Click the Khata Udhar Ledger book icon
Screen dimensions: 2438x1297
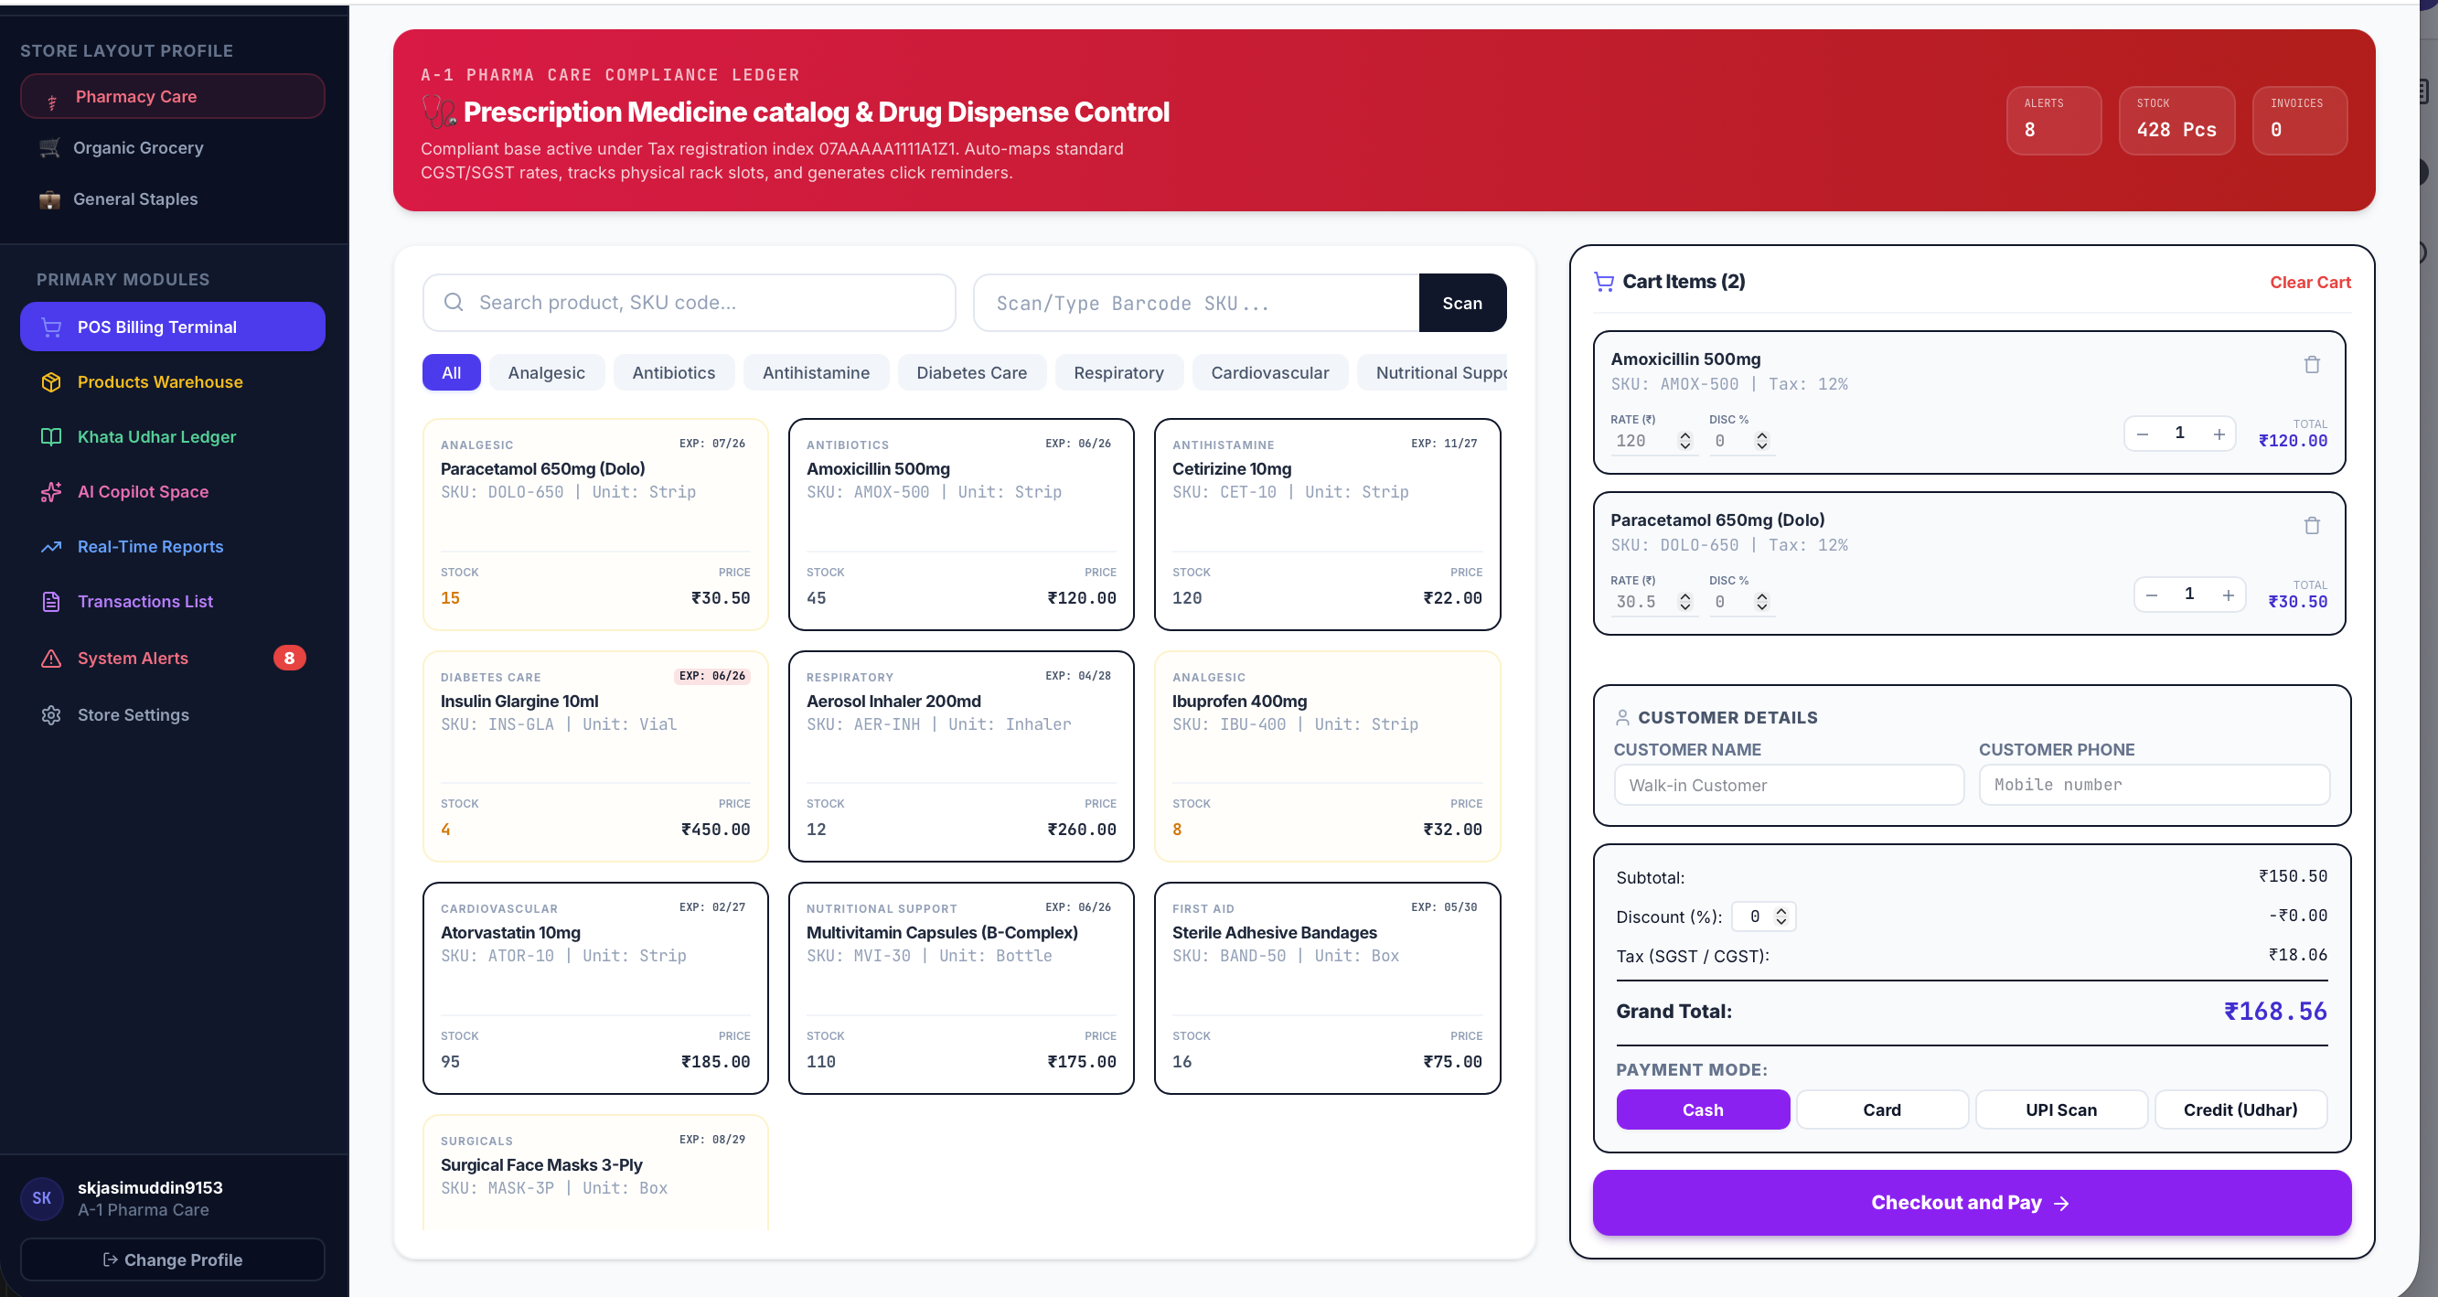tap(51, 436)
